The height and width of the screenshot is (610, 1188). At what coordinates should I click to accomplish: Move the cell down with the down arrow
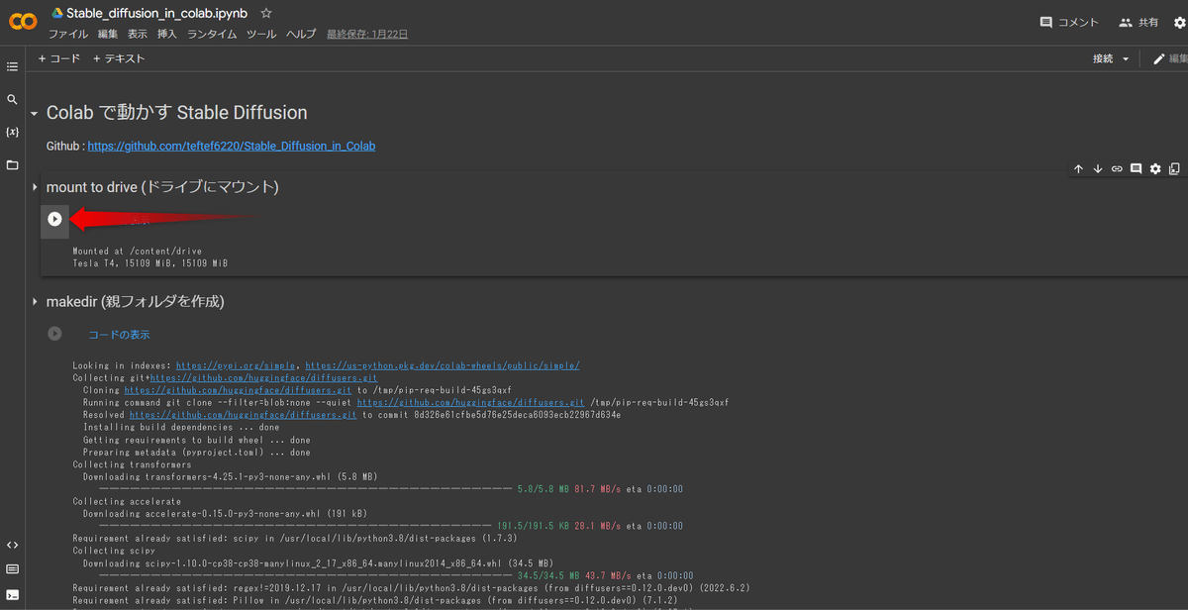coord(1098,169)
